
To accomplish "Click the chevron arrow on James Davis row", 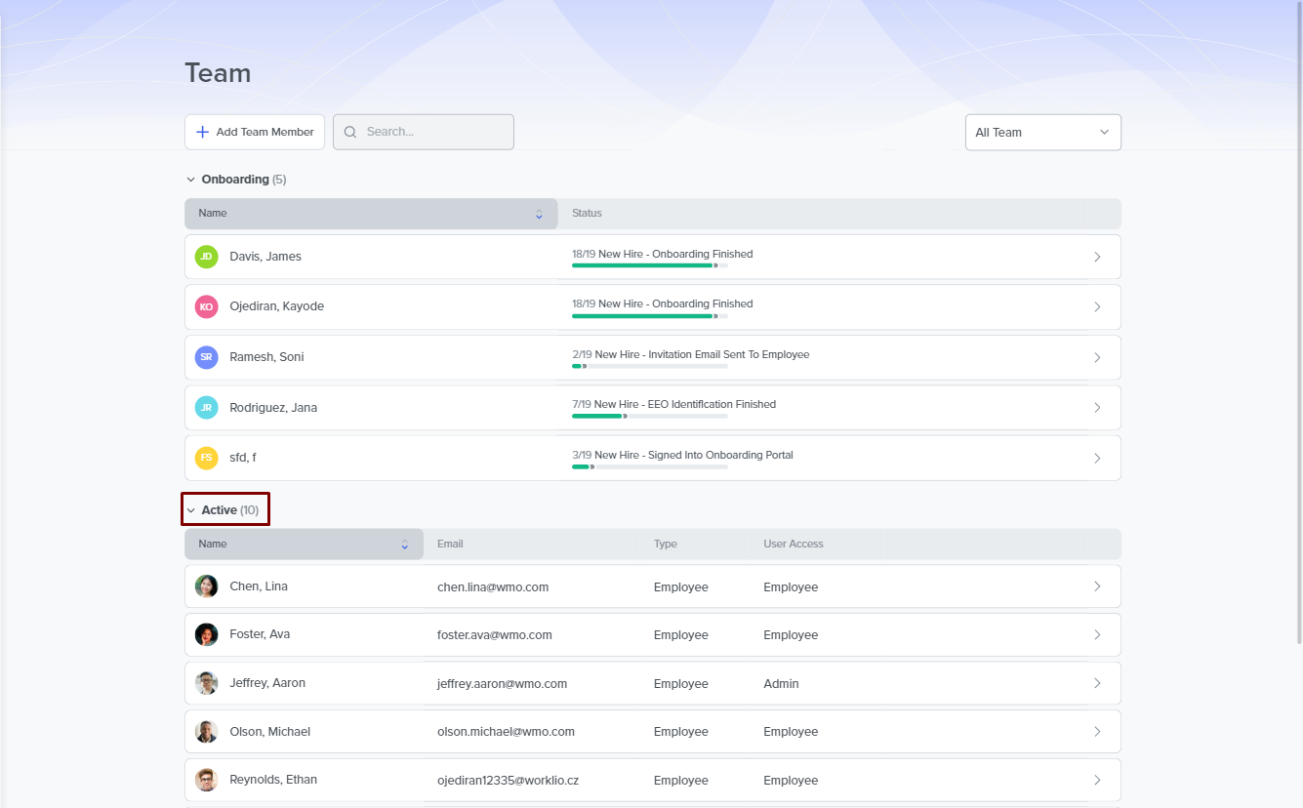I will (x=1097, y=257).
